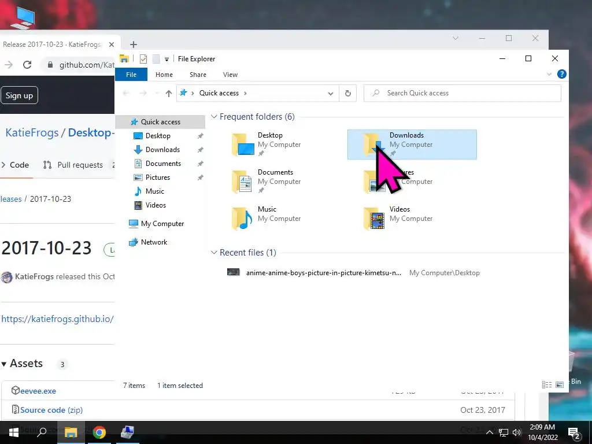Select Videos in the navigation pane
The width and height of the screenshot is (592, 444).
pos(156,205)
